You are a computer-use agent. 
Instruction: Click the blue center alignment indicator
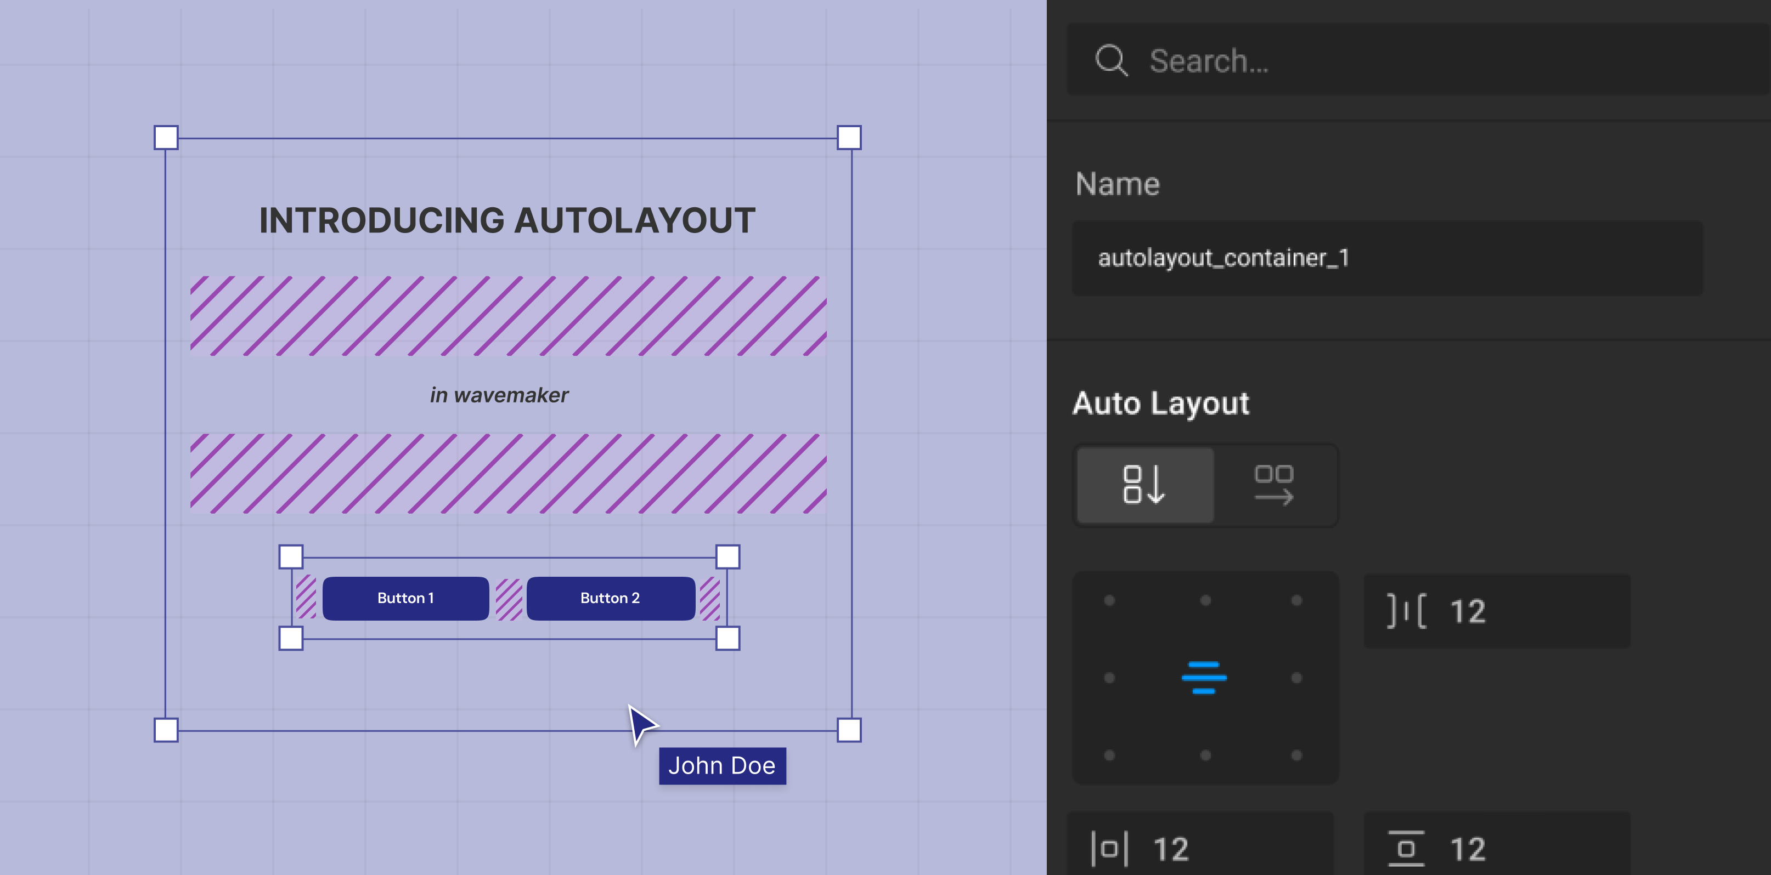(1205, 677)
